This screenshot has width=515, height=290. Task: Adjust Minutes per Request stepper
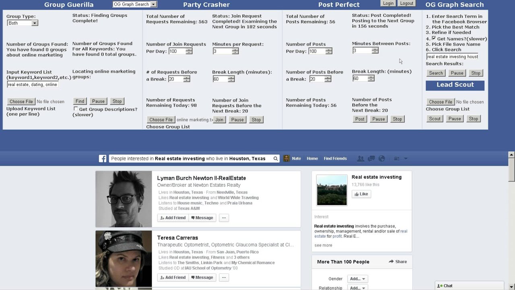click(235, 51)
